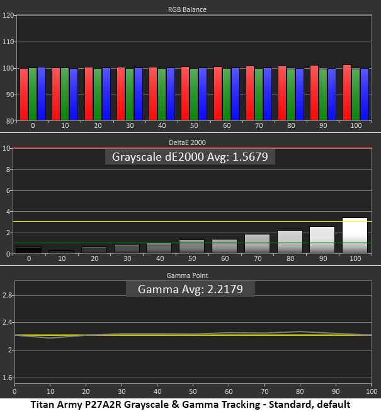Image resolution: width=381 pixels, height=411 pixels.
Task: Select the DeltaE bar at 70
Action: click(x=258, y=243)
